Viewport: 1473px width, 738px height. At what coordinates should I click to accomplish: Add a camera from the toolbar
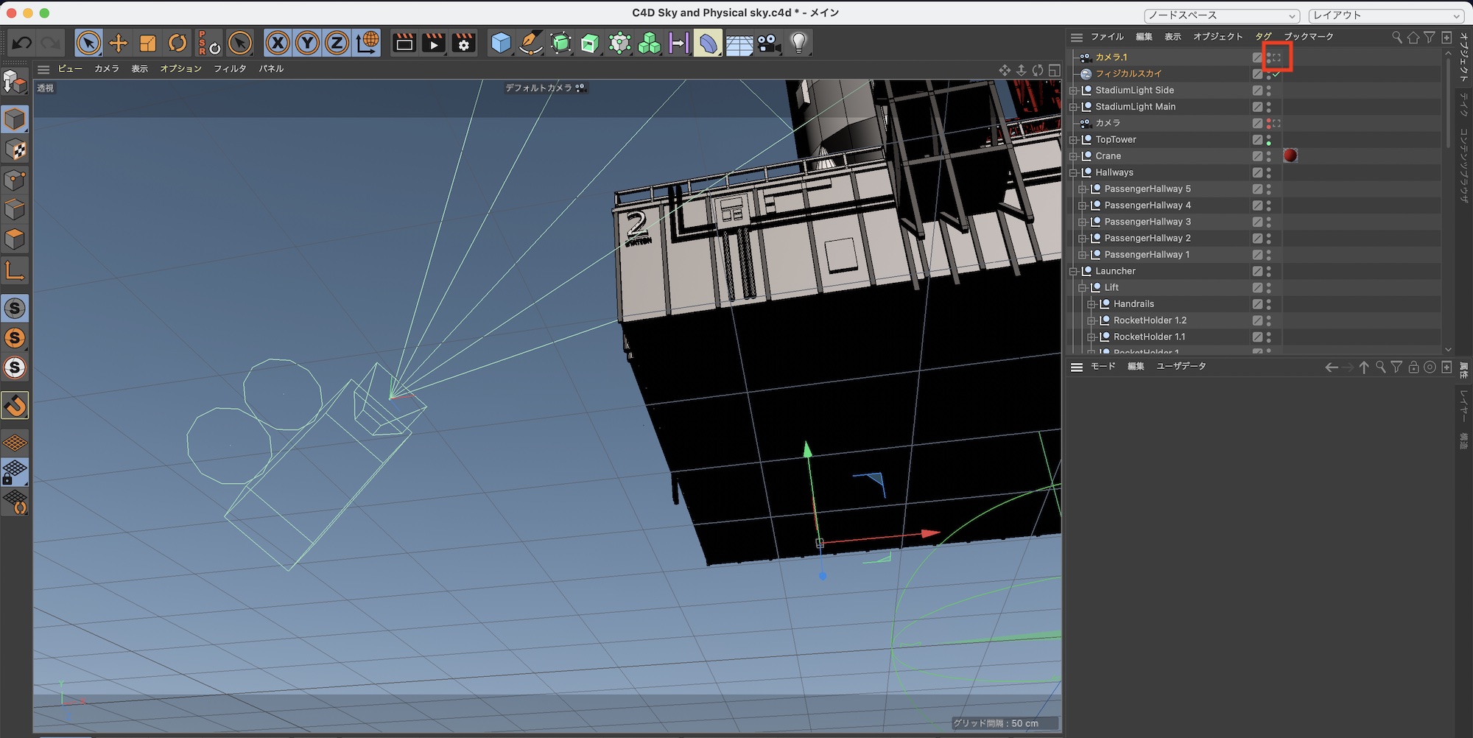pos(769,43)
